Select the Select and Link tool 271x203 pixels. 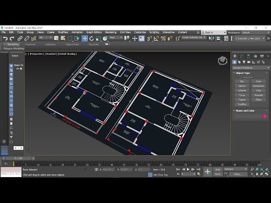(20, 38)
